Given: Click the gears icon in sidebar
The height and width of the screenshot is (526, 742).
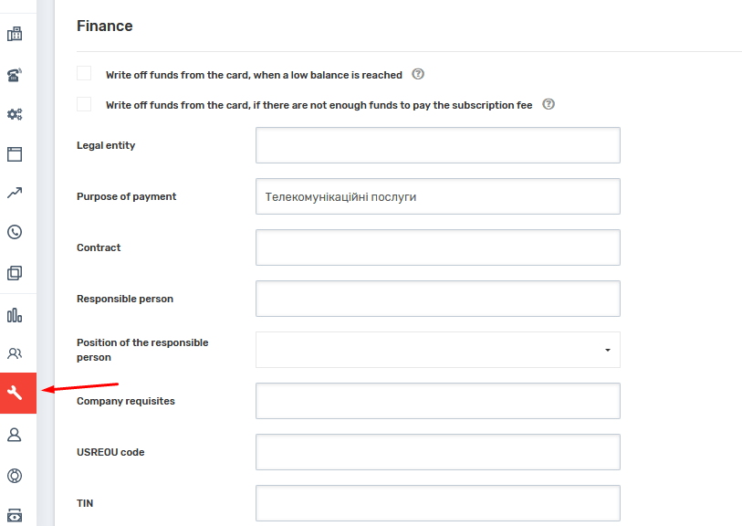Looking at the screenshot, I should click(x=15, y=115).
